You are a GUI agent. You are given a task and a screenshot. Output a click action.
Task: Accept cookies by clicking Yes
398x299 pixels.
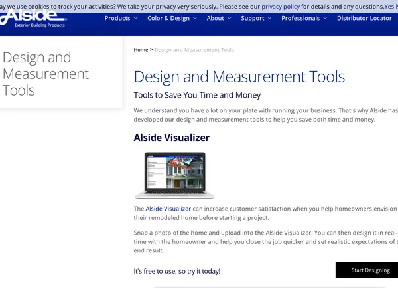(389, 7)
